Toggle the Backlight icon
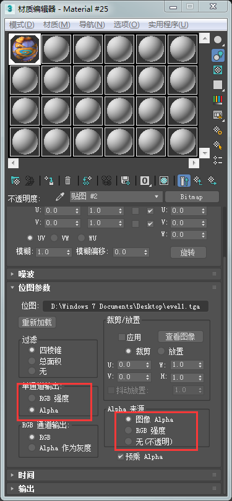 [x=218, y=55]
